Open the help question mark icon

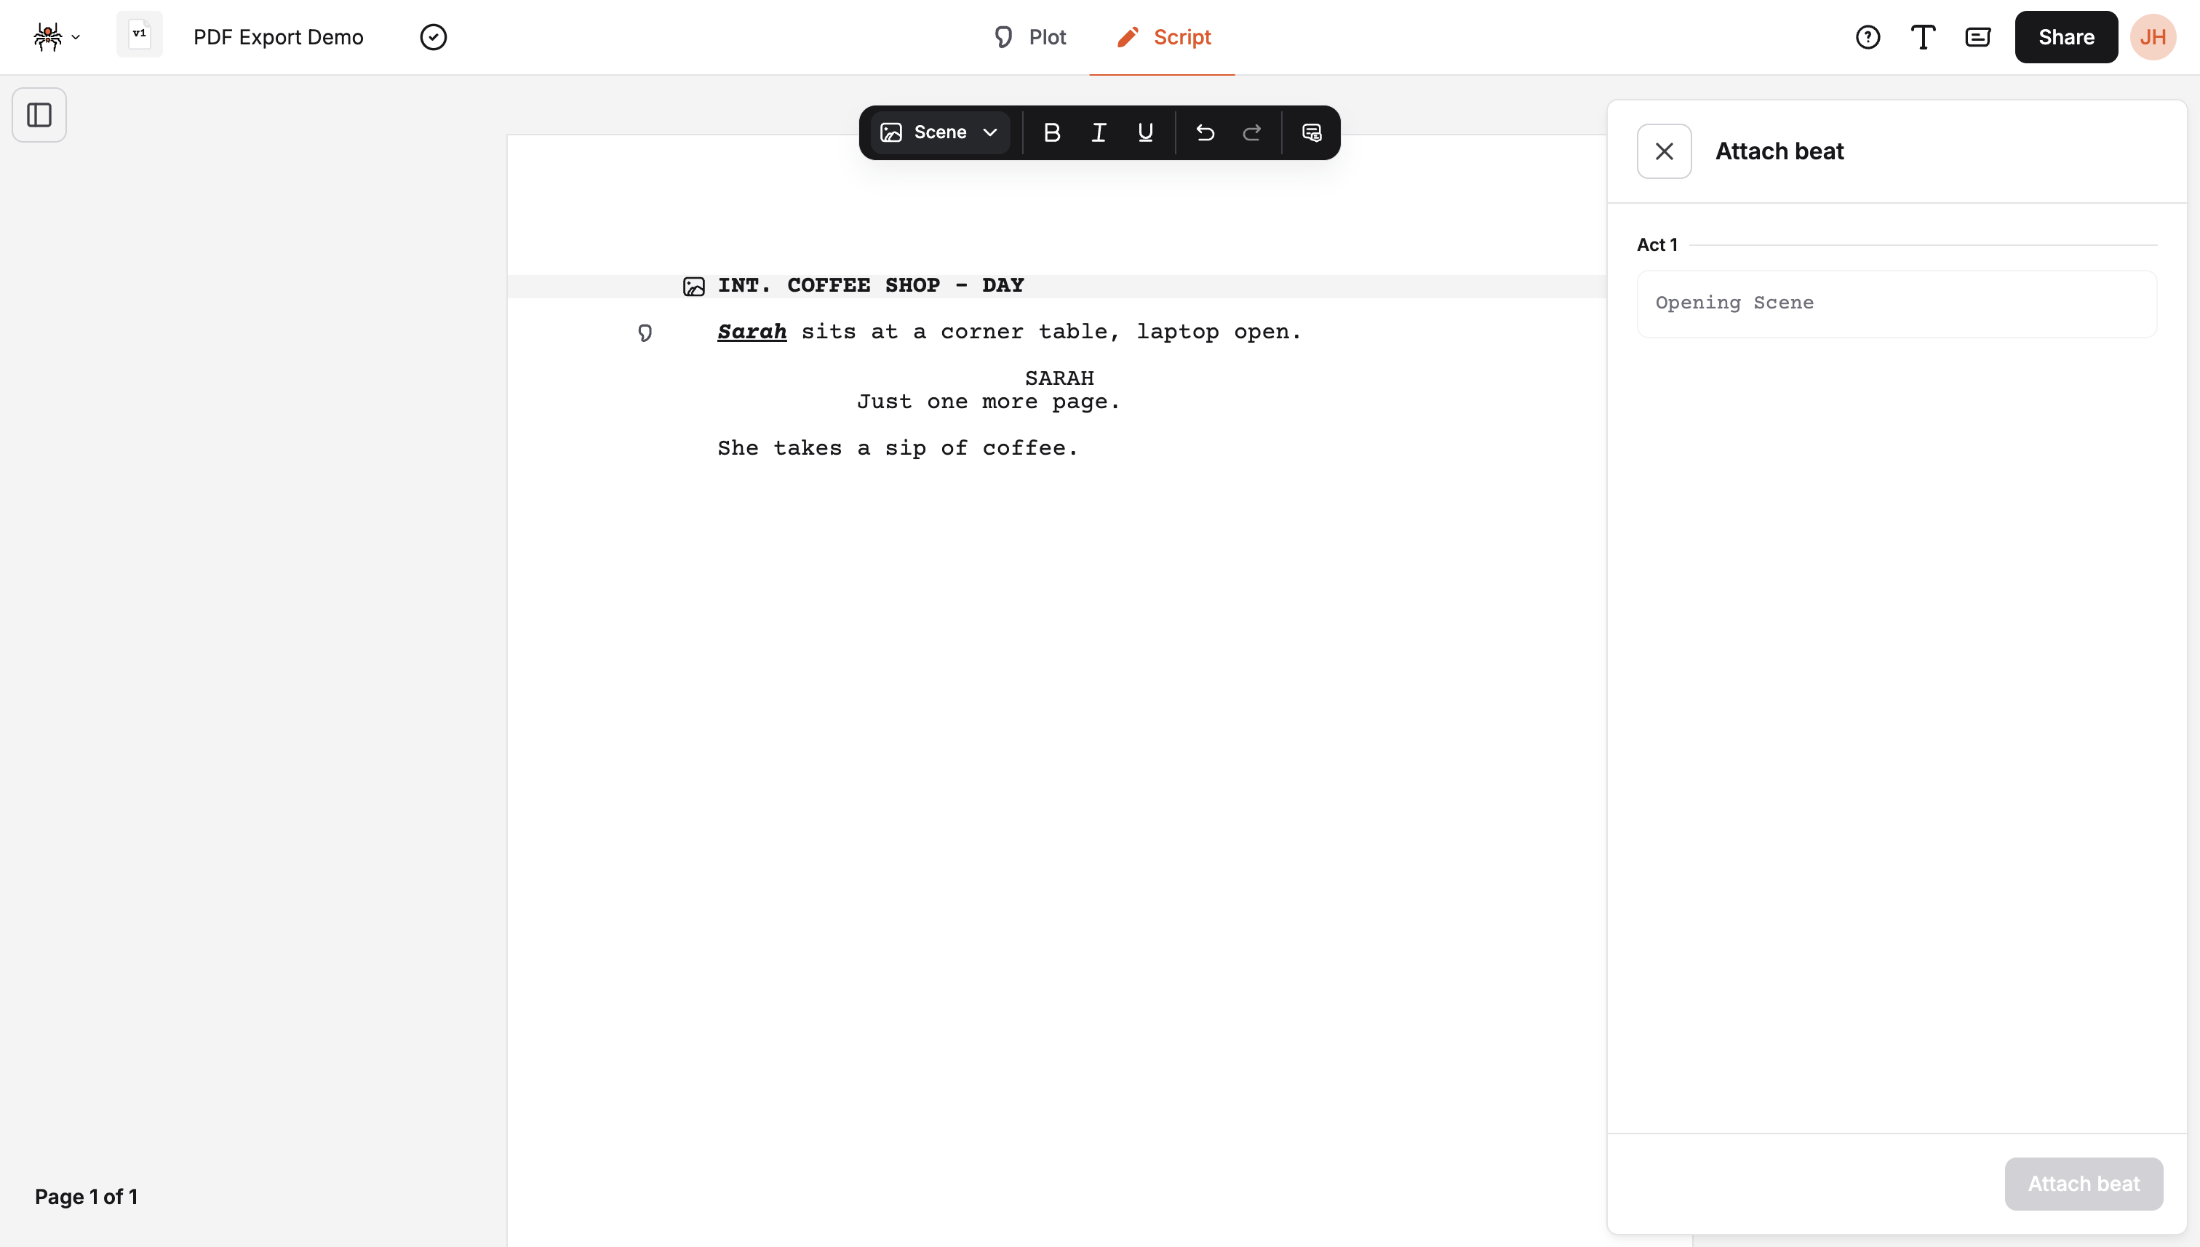pyautogui.click(x=1868, y=37)
